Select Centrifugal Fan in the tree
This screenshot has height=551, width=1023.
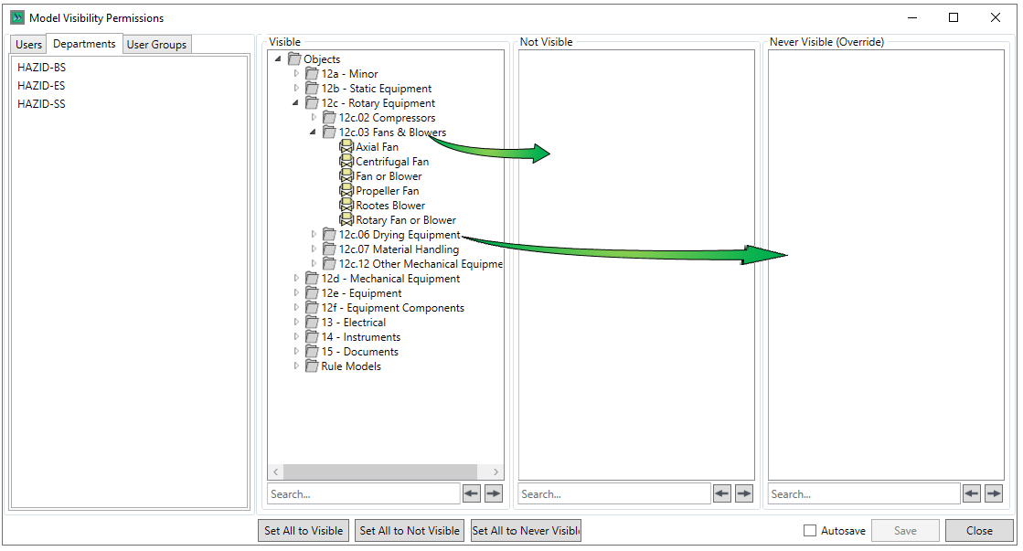[x=391, y=162]
